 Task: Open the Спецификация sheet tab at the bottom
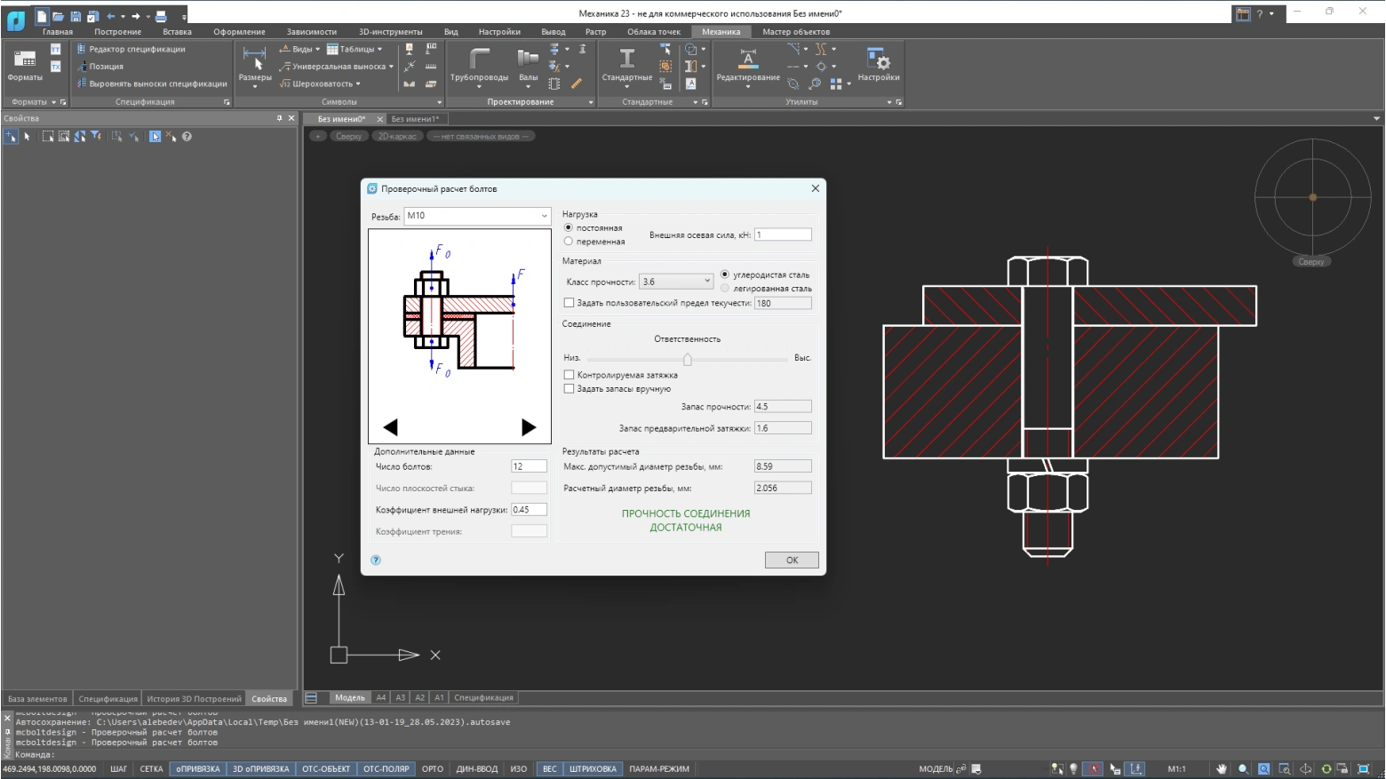[483, 698]
